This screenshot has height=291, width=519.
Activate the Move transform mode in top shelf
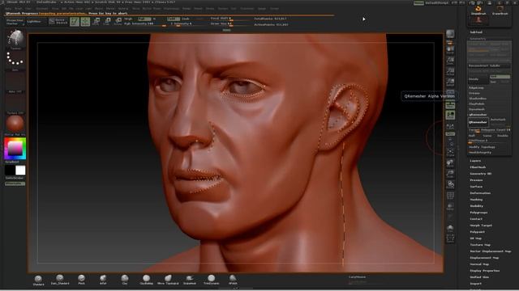click(x=97, y=22)
